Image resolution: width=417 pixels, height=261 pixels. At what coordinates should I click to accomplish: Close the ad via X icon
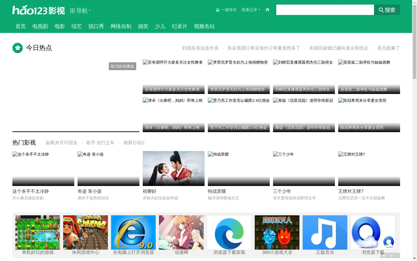(397, 255)
